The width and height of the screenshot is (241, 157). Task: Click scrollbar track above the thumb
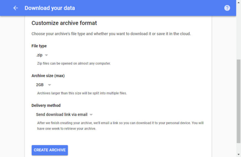[x=238, y=37]
